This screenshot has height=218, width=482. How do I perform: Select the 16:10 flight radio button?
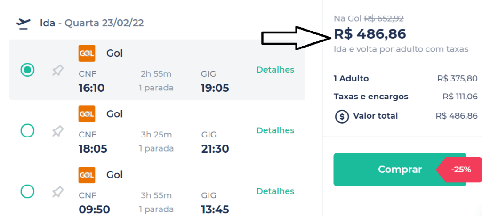[x=27, y=70]
